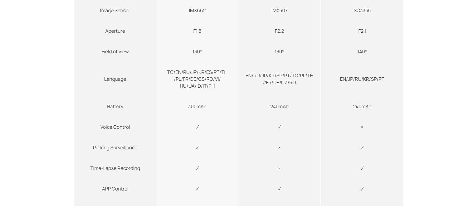Click the Time-Lapse Recording row label

[x=115, y=168]
